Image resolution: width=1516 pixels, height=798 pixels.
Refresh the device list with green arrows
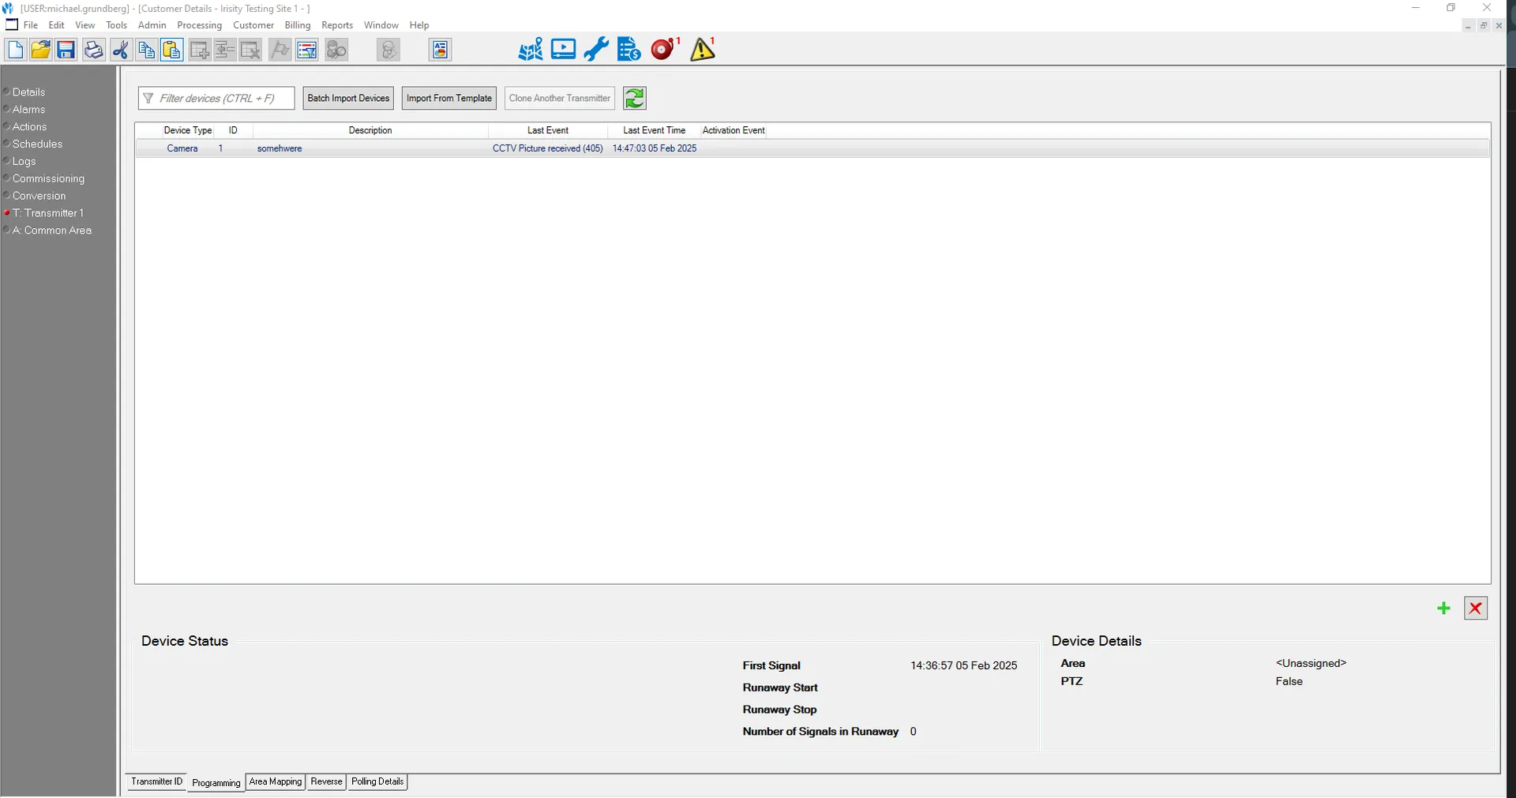coord(635,99)
